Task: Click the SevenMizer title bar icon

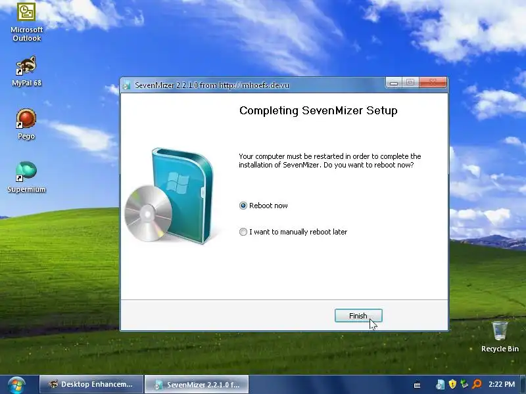Action: point(126,85)
